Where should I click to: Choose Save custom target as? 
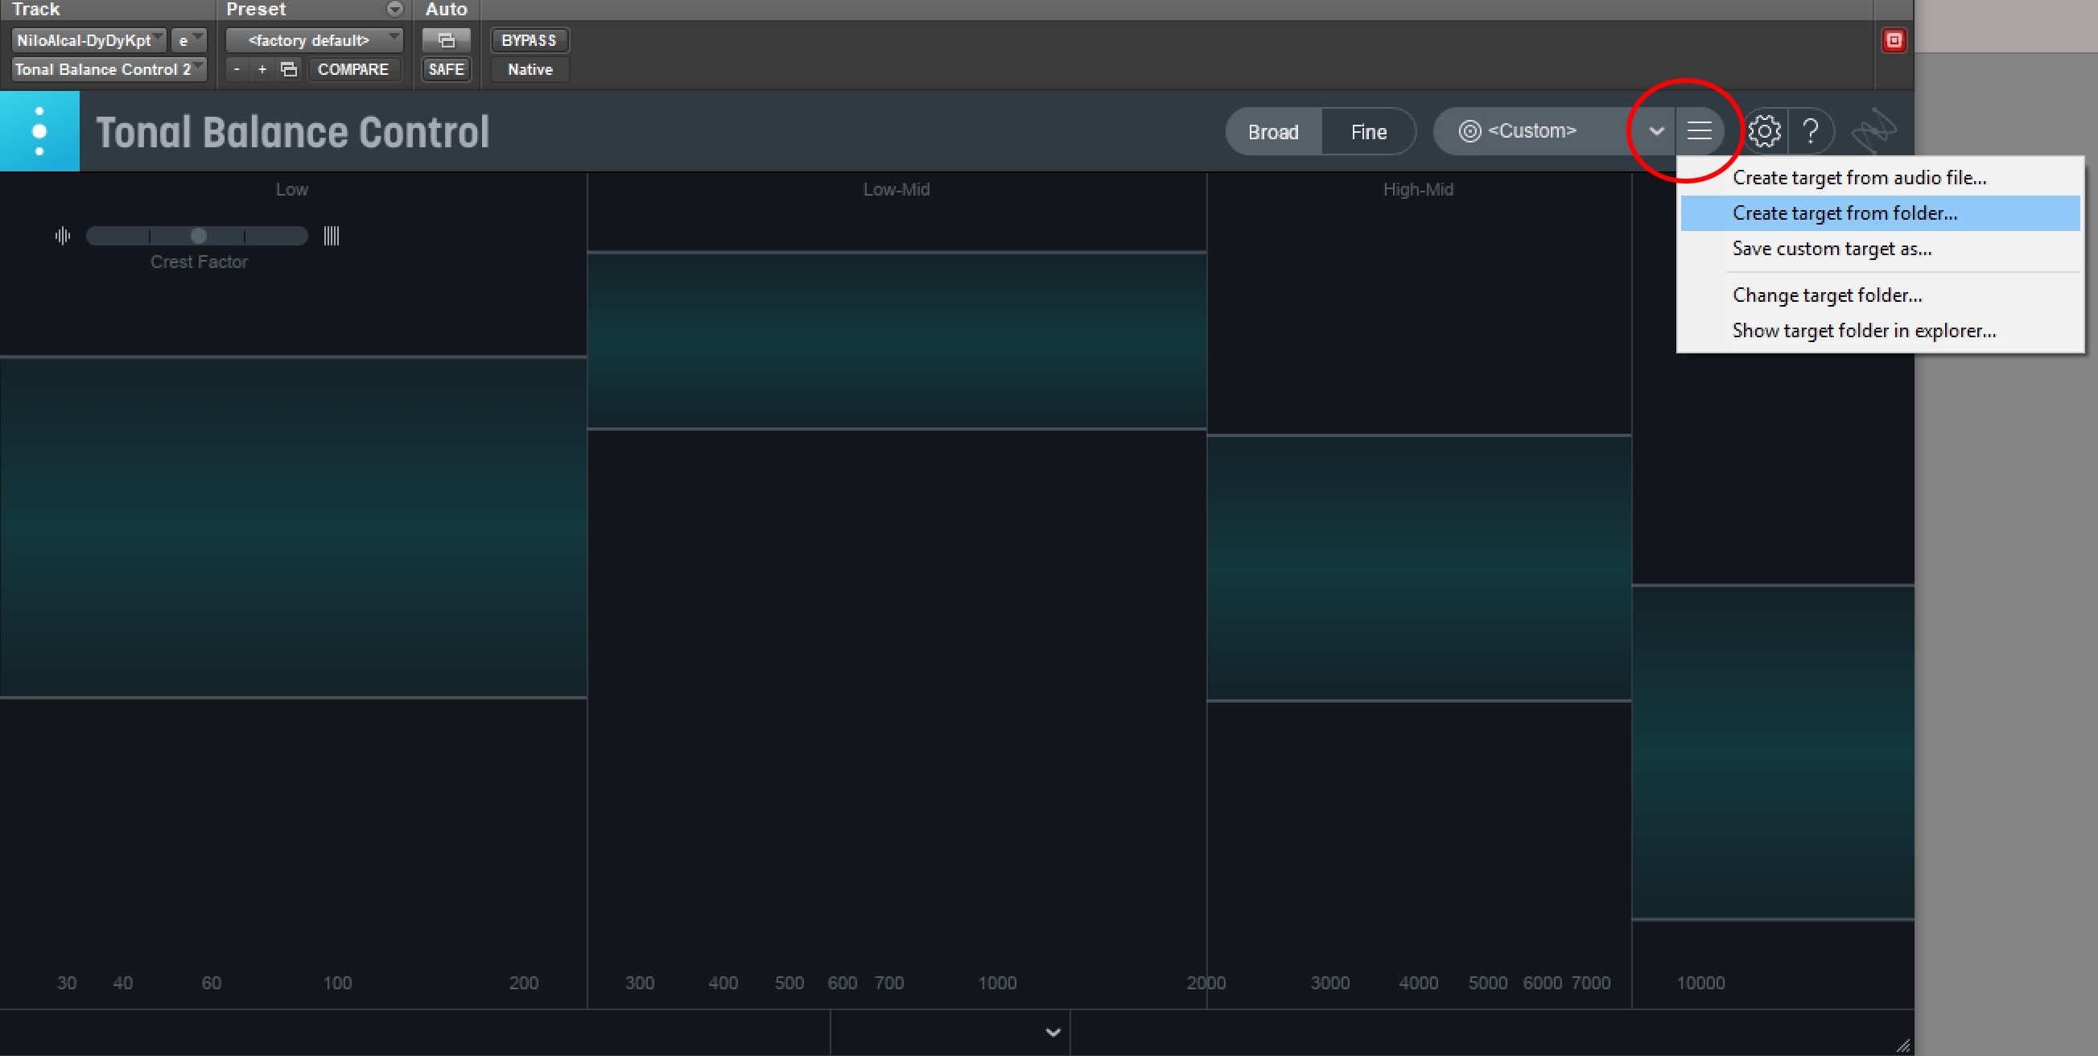point(1880,249)
